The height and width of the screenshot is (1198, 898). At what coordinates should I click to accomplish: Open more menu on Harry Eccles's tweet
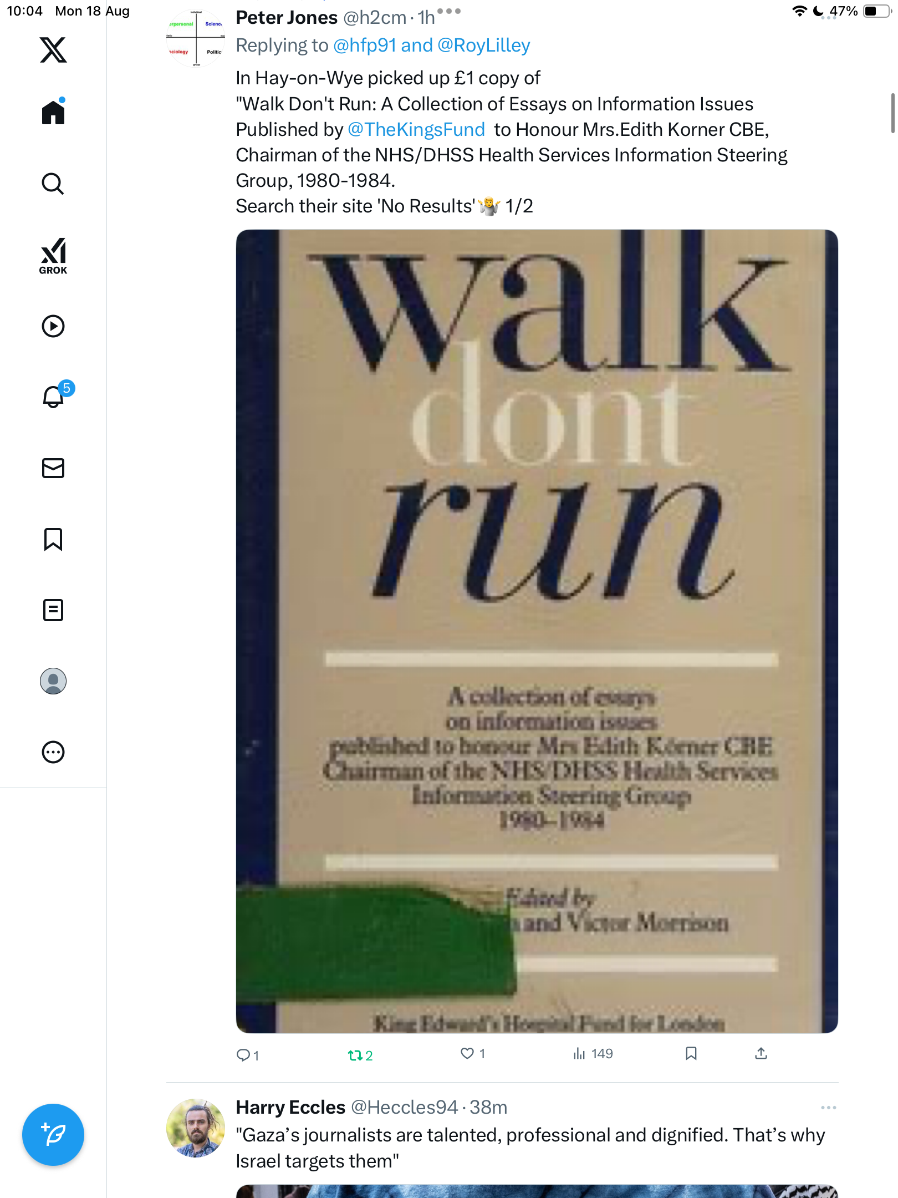(x=829, y=1108)
